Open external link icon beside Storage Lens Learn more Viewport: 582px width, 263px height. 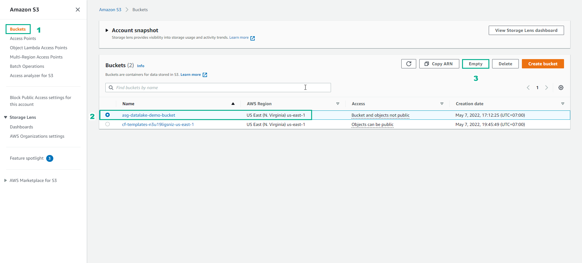pyautogui.click(x=253, y=38)
